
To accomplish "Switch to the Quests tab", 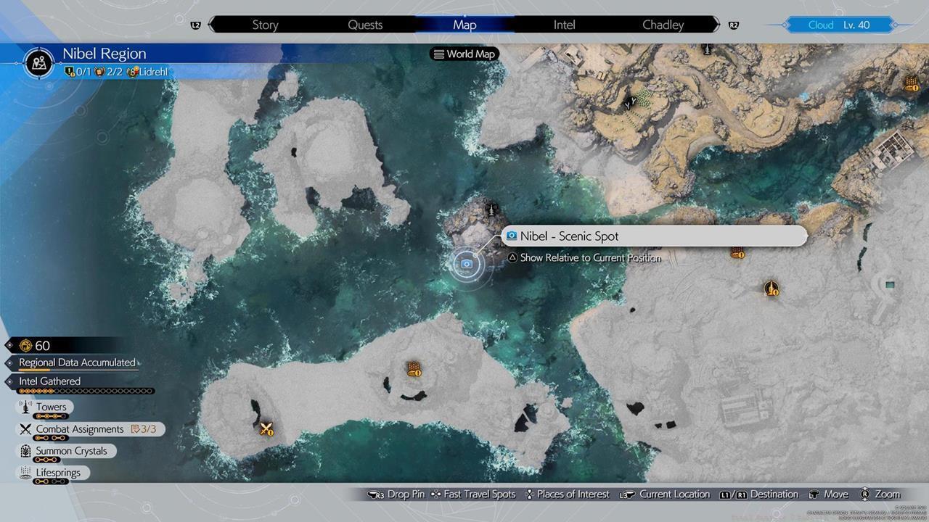I will click(365, 25).
